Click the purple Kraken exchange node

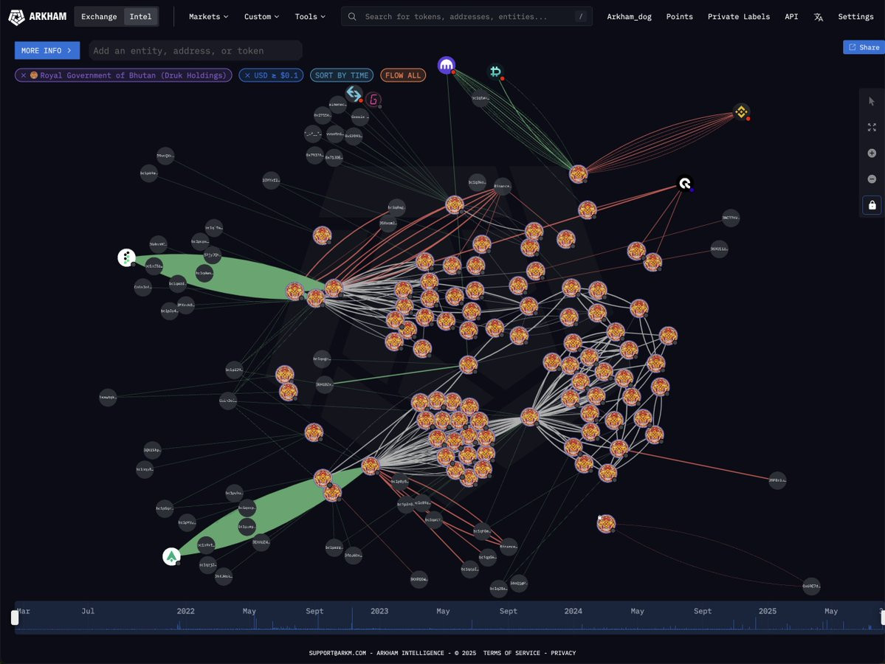[x=447, y=65]
